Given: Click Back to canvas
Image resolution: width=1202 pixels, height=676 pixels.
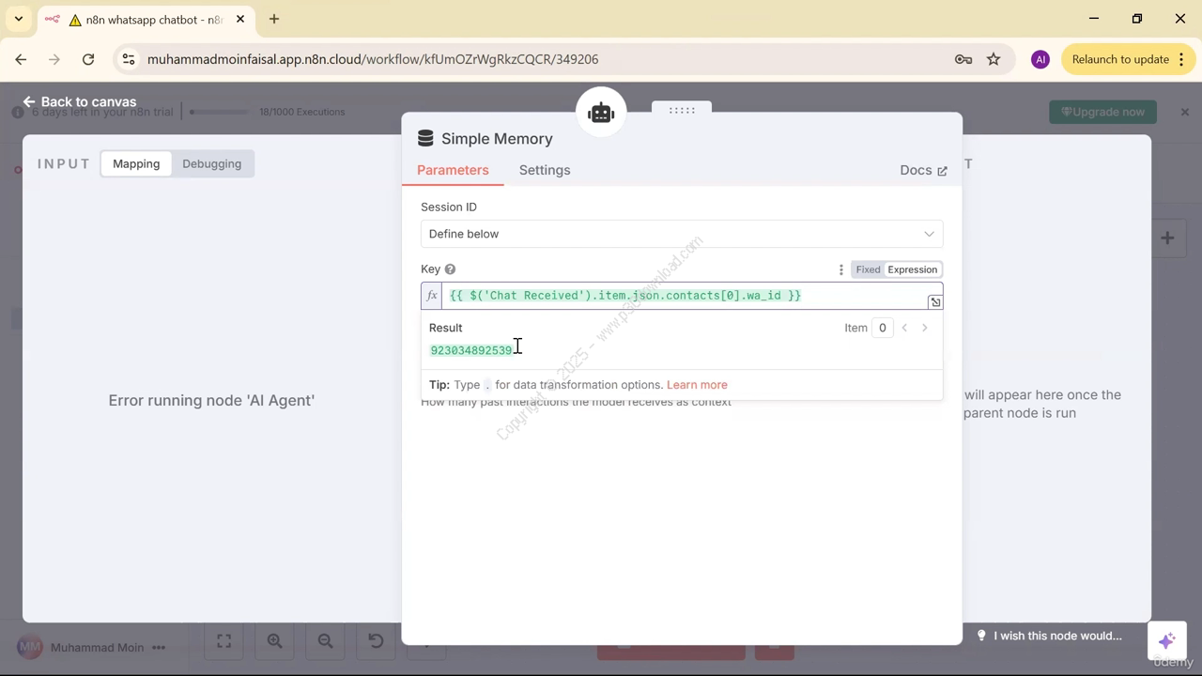Looking at the screenshot, I should [80, 101].
